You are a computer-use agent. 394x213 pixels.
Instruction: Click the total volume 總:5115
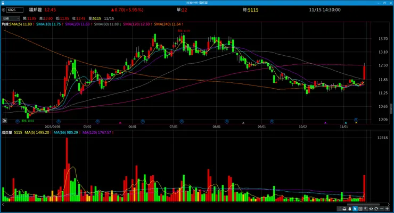[251, 10]
